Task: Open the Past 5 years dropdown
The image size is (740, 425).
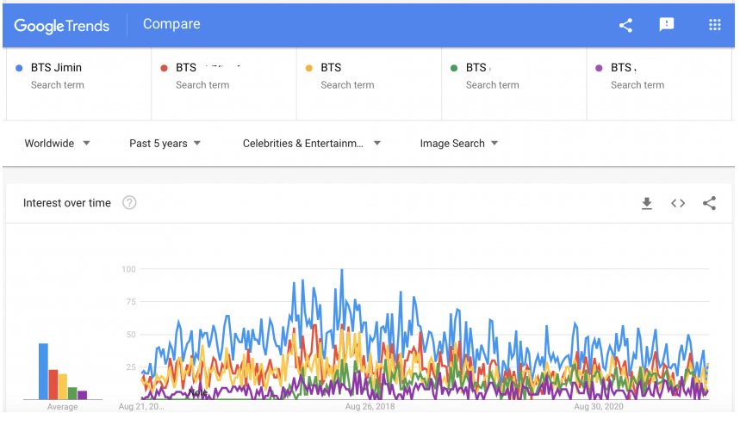Action: coord(165,143)
